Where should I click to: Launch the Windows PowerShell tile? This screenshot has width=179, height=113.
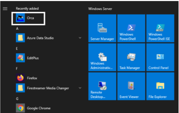pyautogui.click(x=131, y=28)
